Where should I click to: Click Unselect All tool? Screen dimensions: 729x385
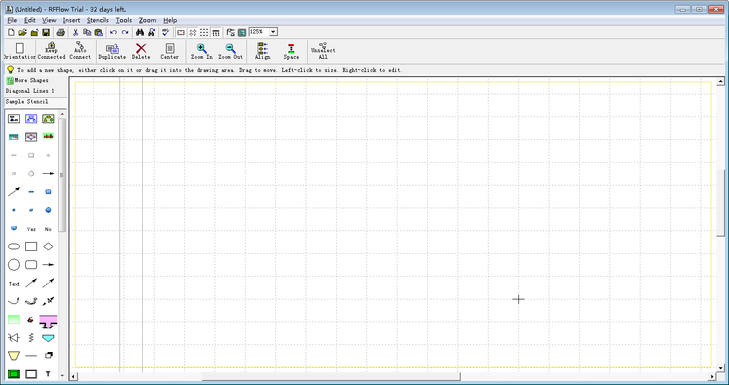click(x=323, y=51)
